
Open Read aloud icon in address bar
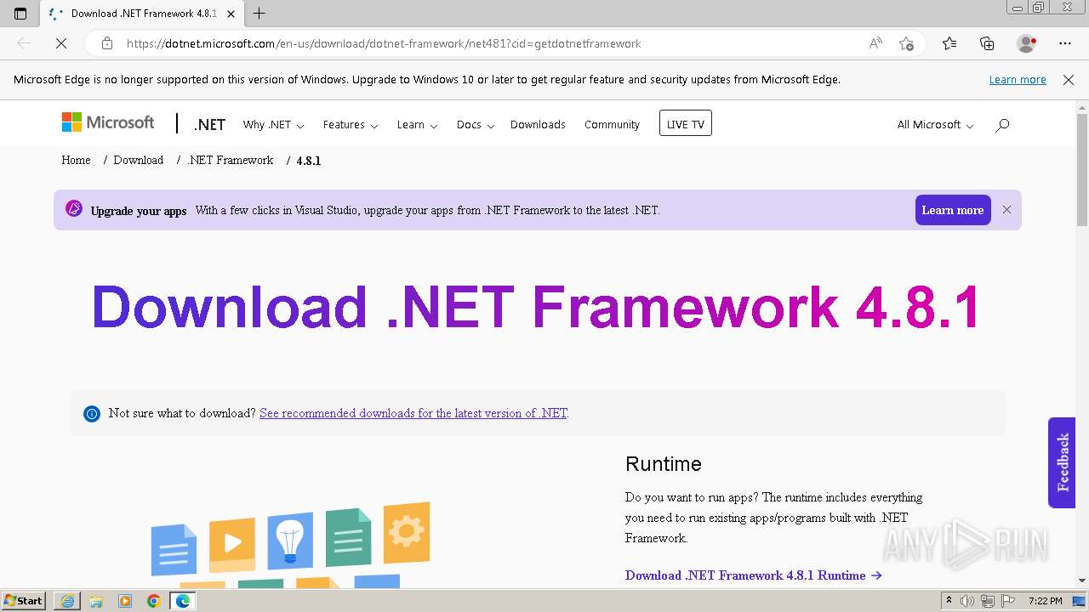click(x=875, y=43)
